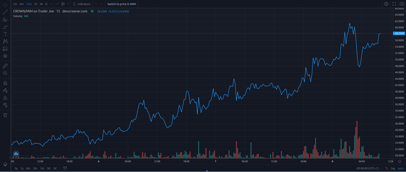The height and width of the screenshot is (172, 406).
Task: Set date range to 1y
Action: pos(22,168)
